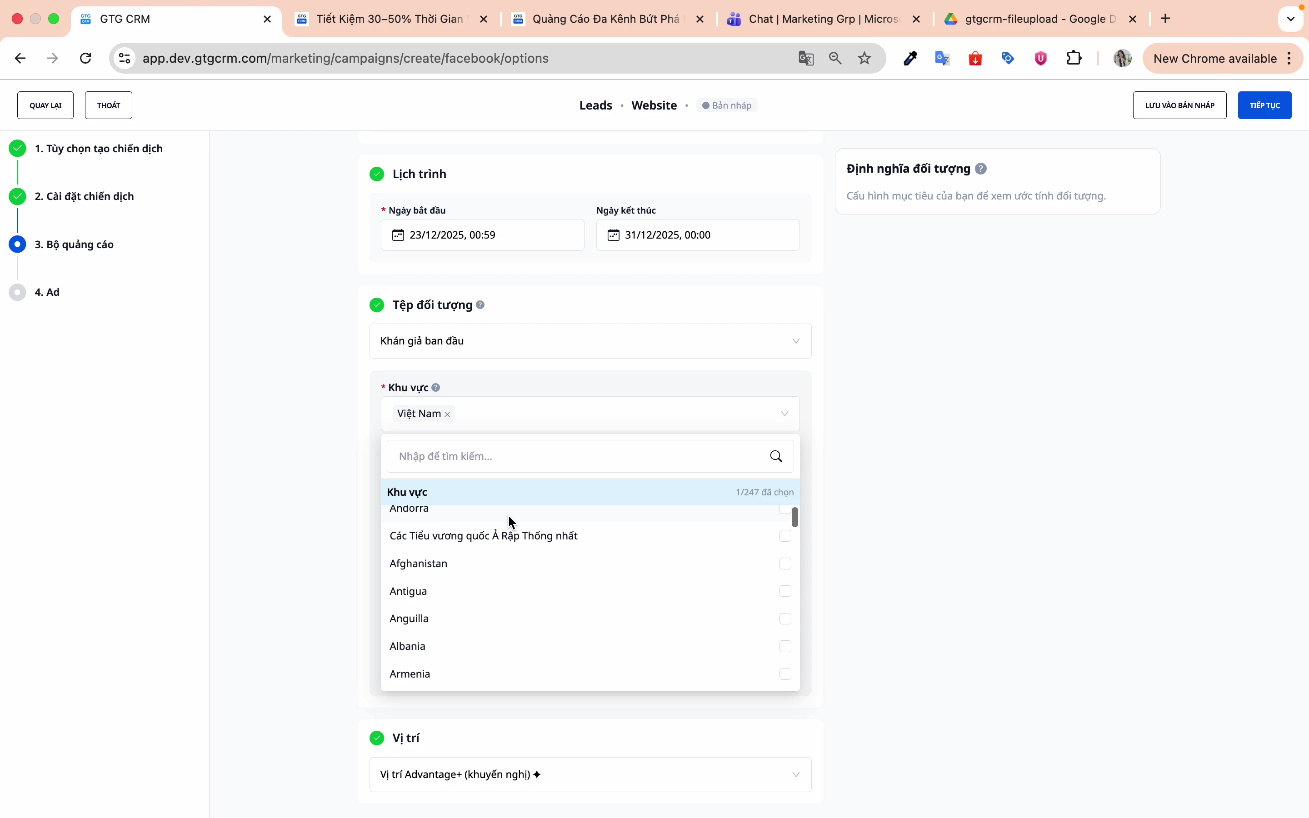Select the Anguilla checkbox
Viewport: 1309px width, 818px height.
[785, 619]
